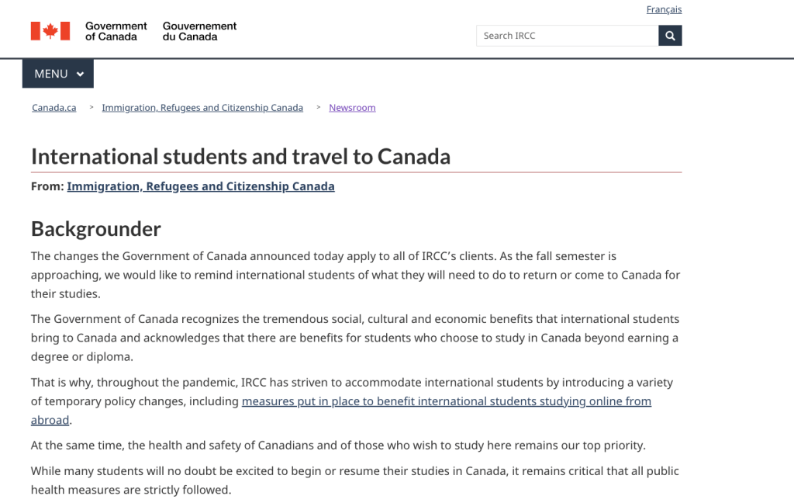
Task: Click the Gouvernement du Canada wordmark text
Action: point(199,31)
